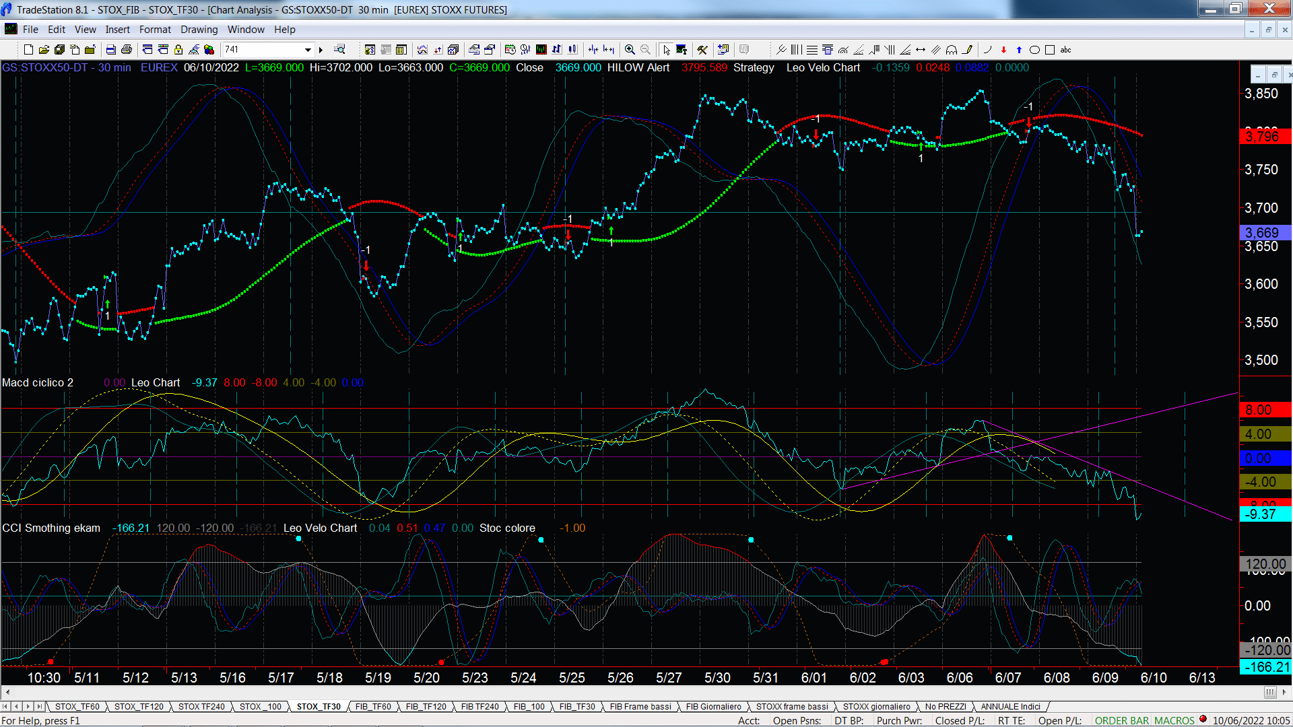Click the symbol lookup magnifier icon
Image resolution: width=1293 pixels, height=727 pixels.
point(339,49)
